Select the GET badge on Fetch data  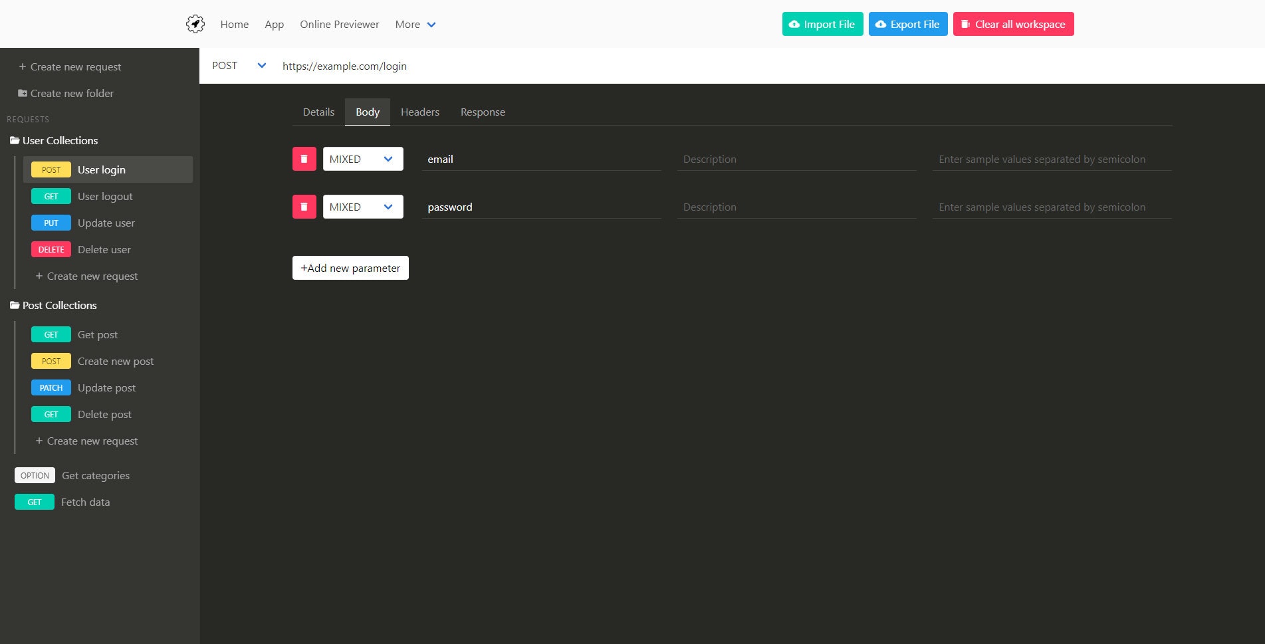click(x=34, y=502)
